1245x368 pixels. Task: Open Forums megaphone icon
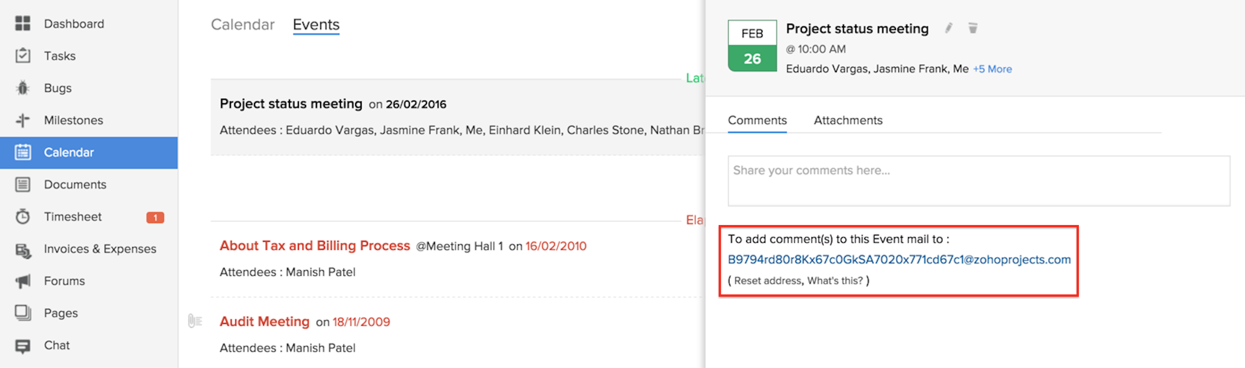[x=23, y=281]
